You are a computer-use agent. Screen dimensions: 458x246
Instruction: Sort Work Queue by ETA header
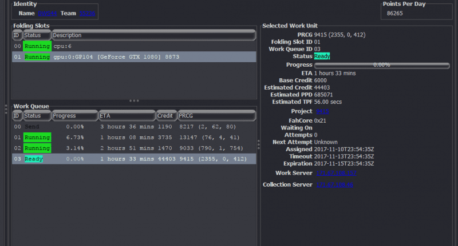(127, 116)
